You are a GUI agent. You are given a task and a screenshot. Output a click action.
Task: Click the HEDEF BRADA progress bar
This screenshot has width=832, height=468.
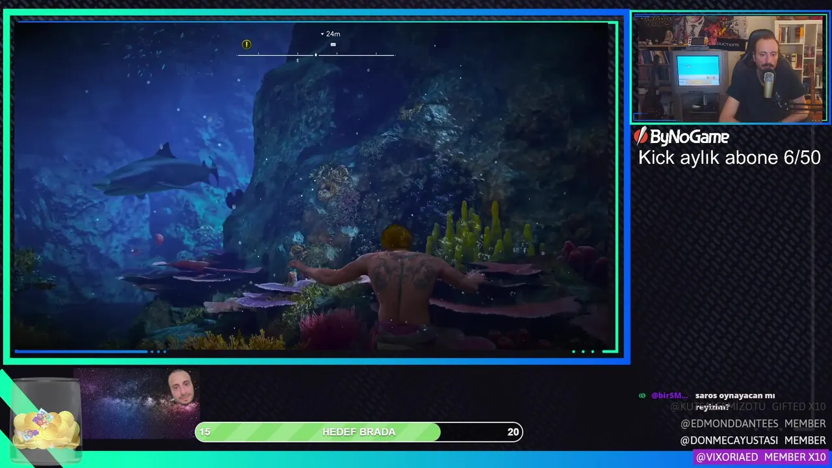[359, 432]
